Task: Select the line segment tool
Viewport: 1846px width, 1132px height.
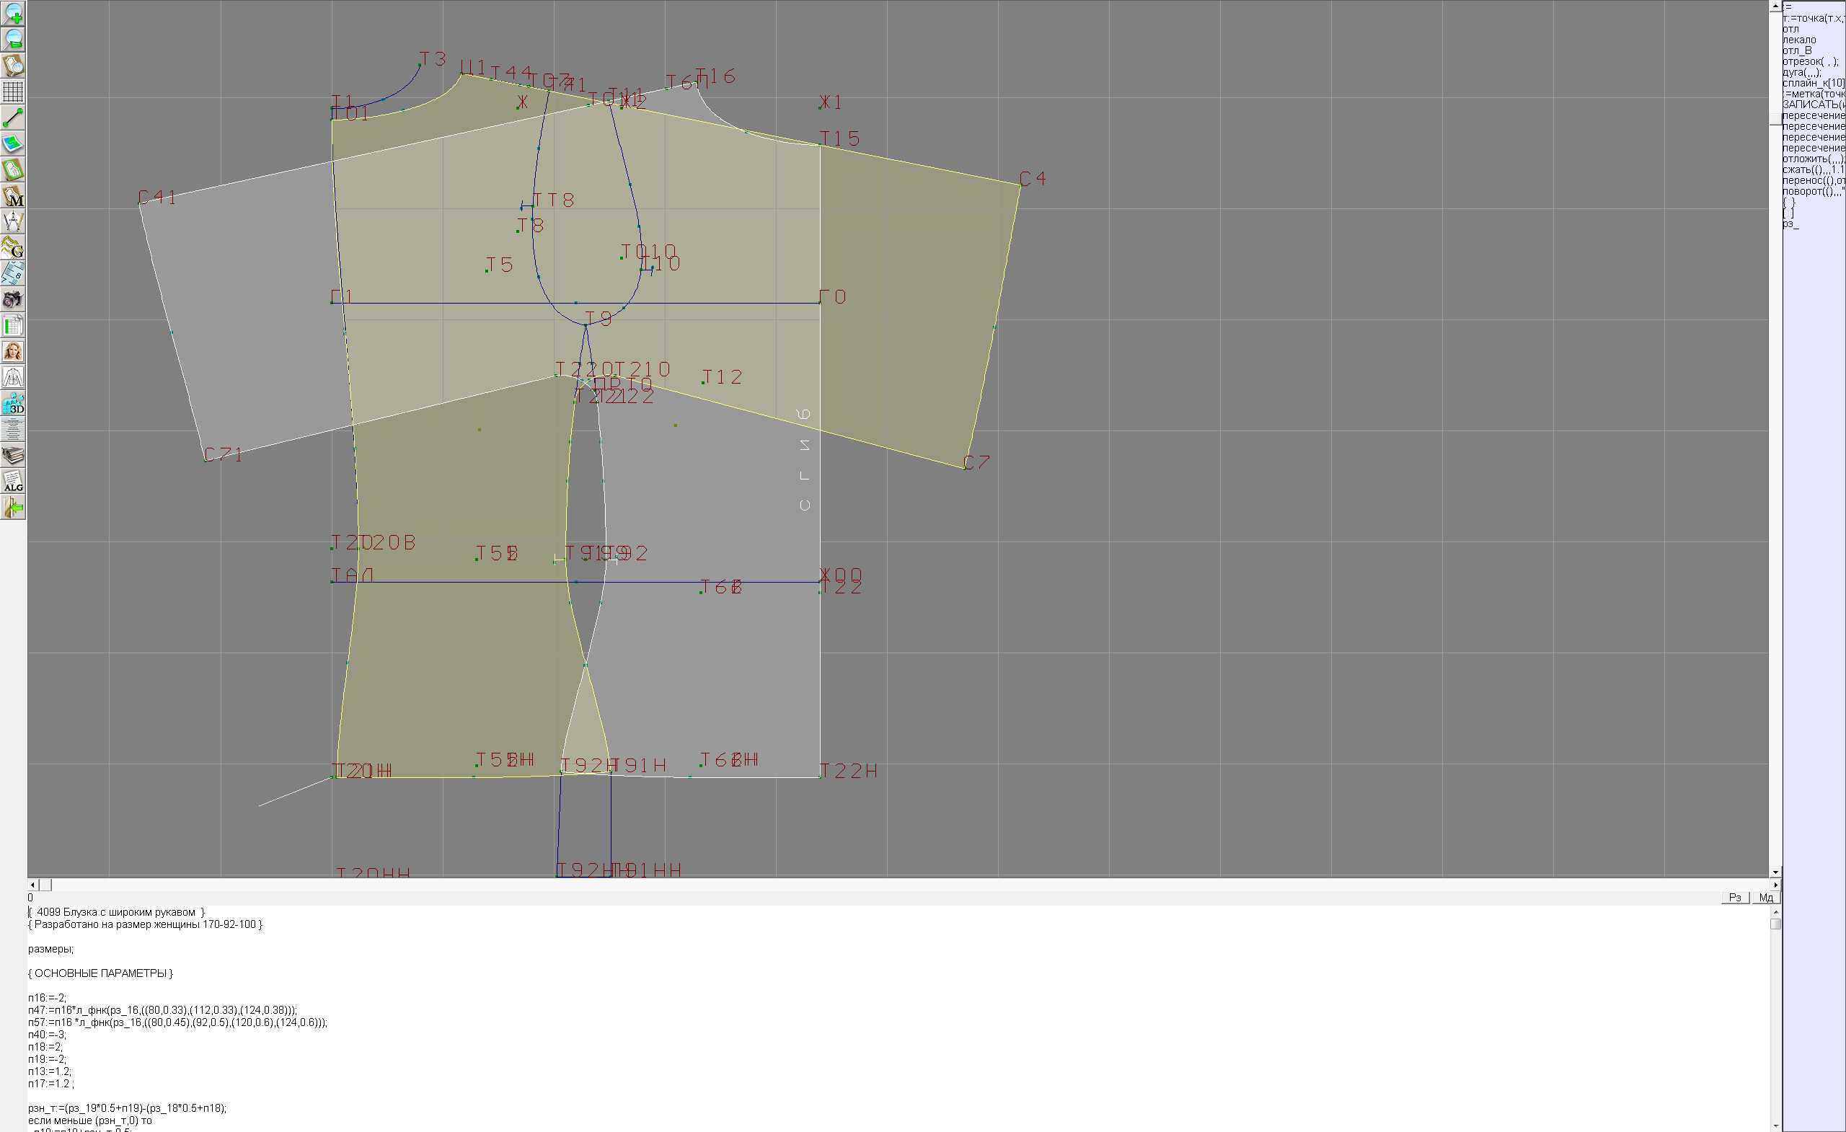Action: (13, 118)
